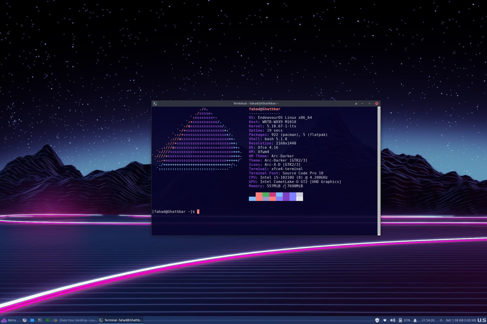The height and width of the screenshot is (324, 487).
Task: Minimize the terminal window
Action: [362, 104]
